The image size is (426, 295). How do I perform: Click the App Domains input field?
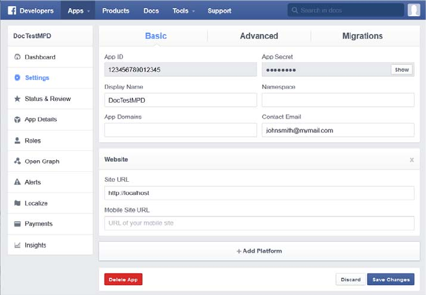pyautogui.click(x=180, y=130)
